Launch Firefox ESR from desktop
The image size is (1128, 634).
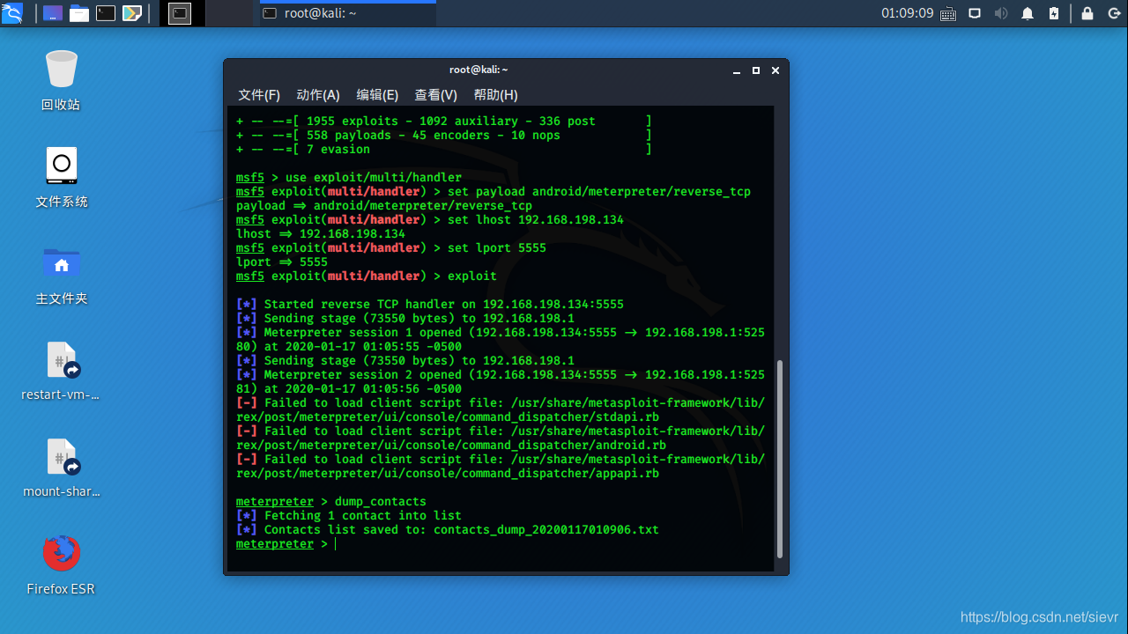tap(61, 564)
